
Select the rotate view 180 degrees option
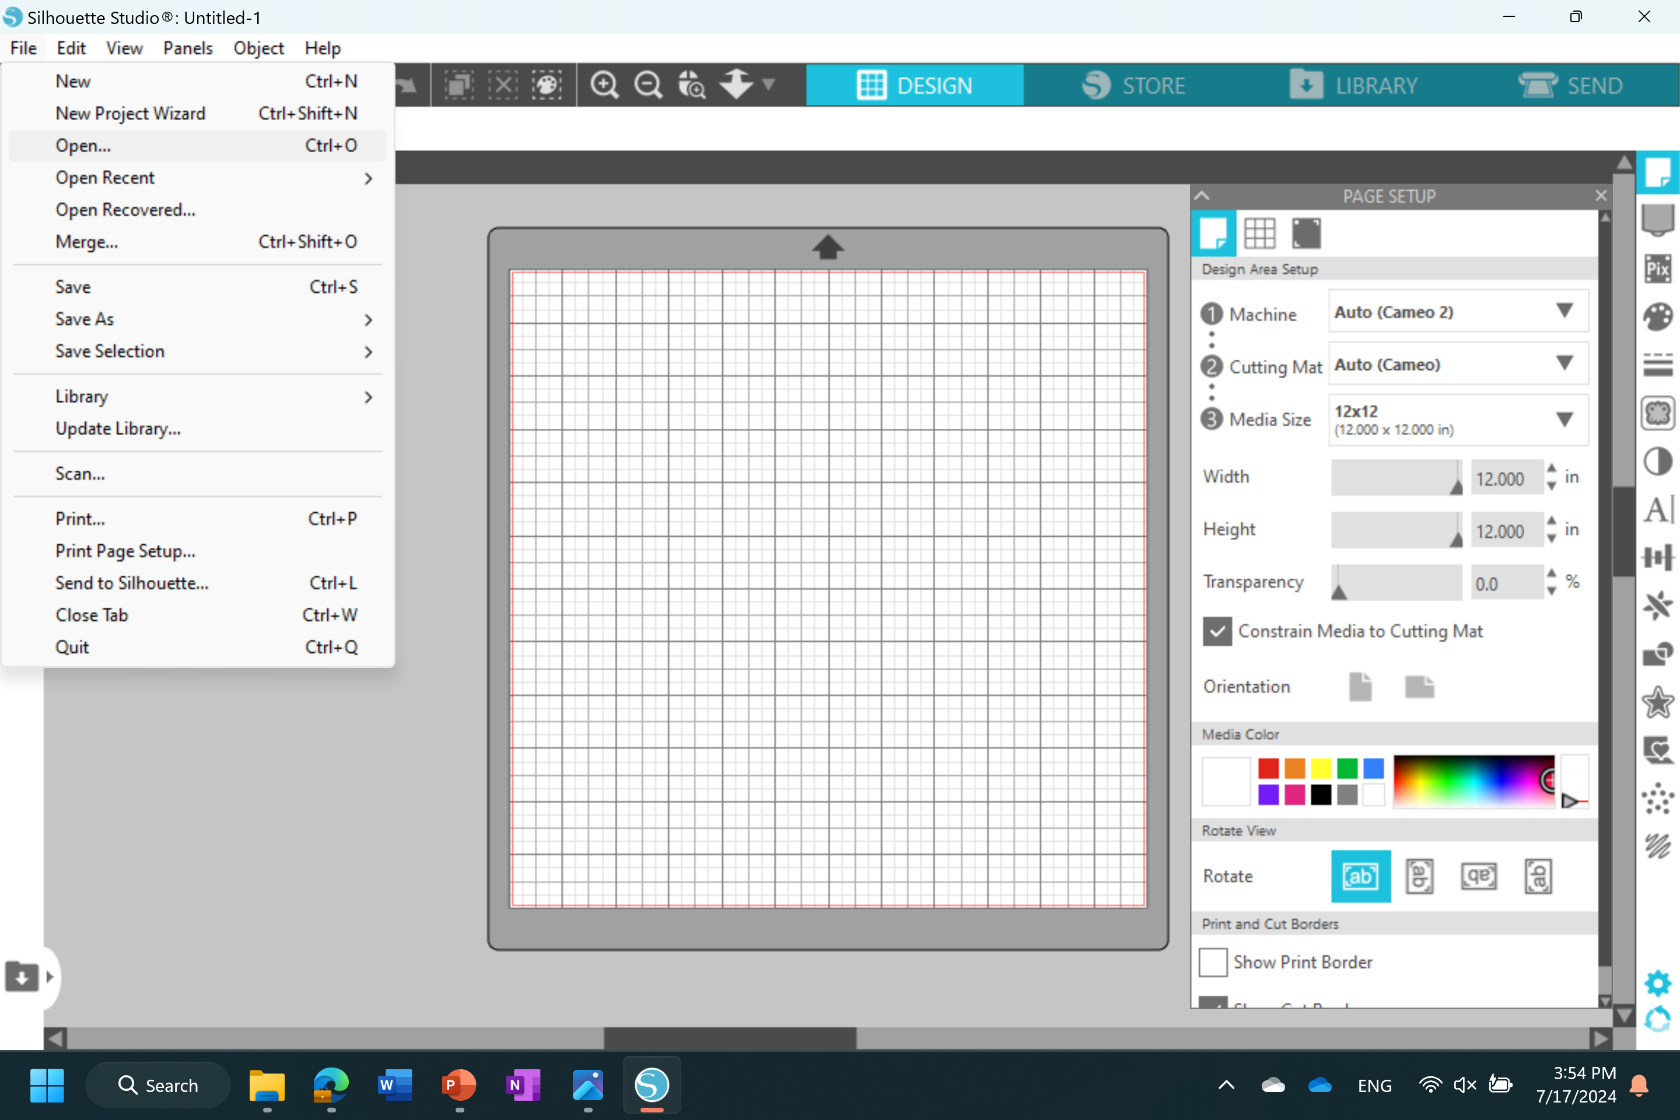(1479, 876)
